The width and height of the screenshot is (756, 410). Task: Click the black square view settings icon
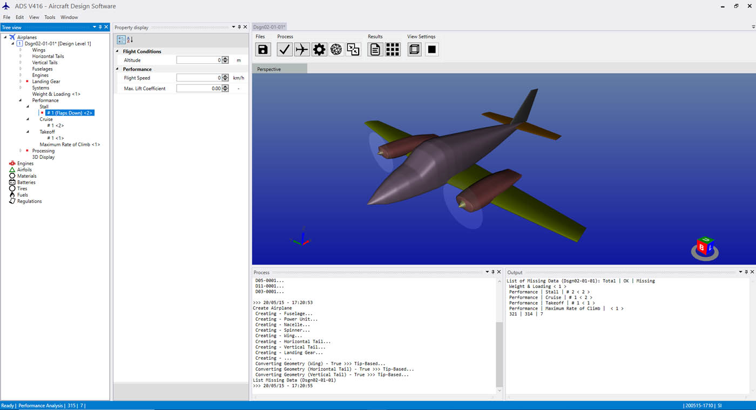coord(432,50)
